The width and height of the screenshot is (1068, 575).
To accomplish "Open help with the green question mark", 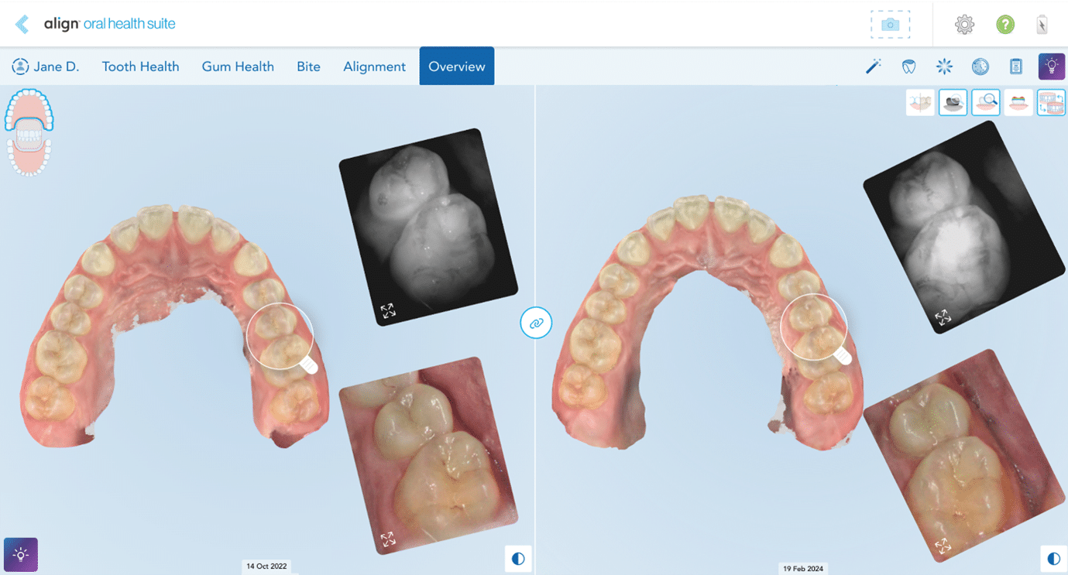I will pos(1005,25).
